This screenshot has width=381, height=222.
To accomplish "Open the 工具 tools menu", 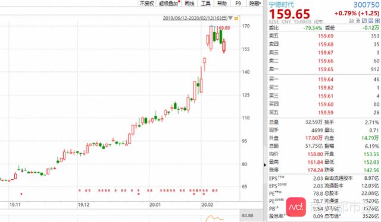I will tap(205, 3).
